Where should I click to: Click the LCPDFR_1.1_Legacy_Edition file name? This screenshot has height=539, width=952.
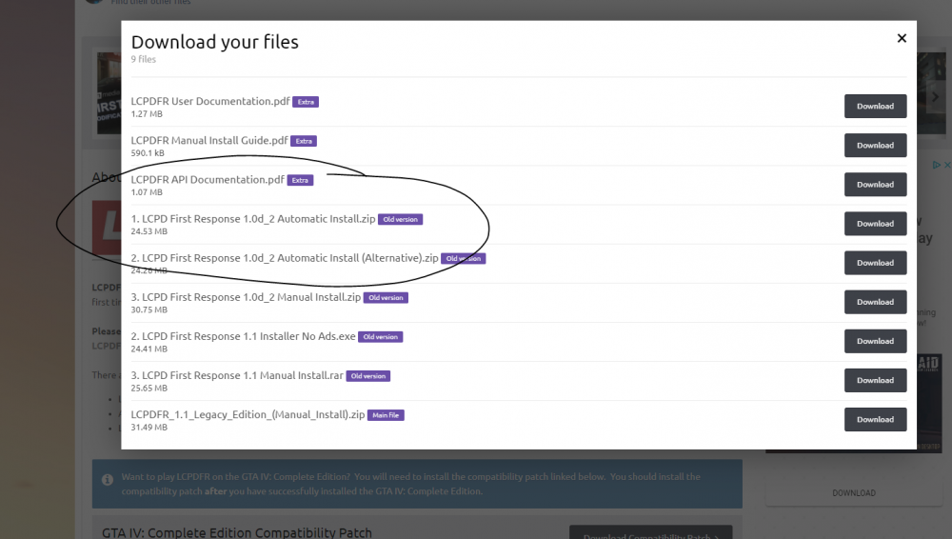point(248,414)
